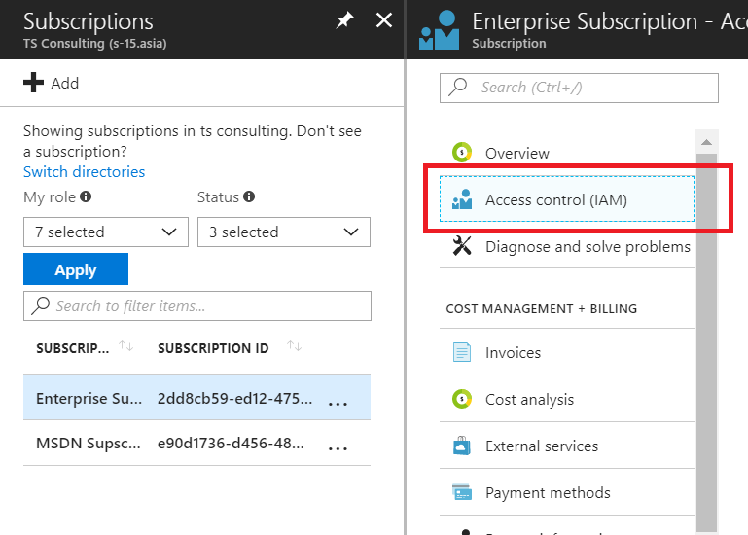
Task: Expand the My role dropdown
Action: pos(106,232)
